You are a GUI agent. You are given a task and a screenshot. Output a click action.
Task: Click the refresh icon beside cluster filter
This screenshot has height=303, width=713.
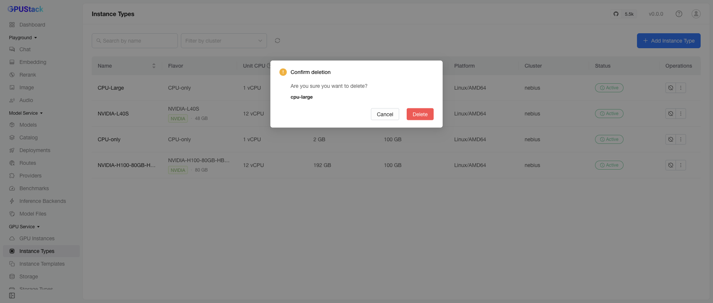tap(277, 41)
